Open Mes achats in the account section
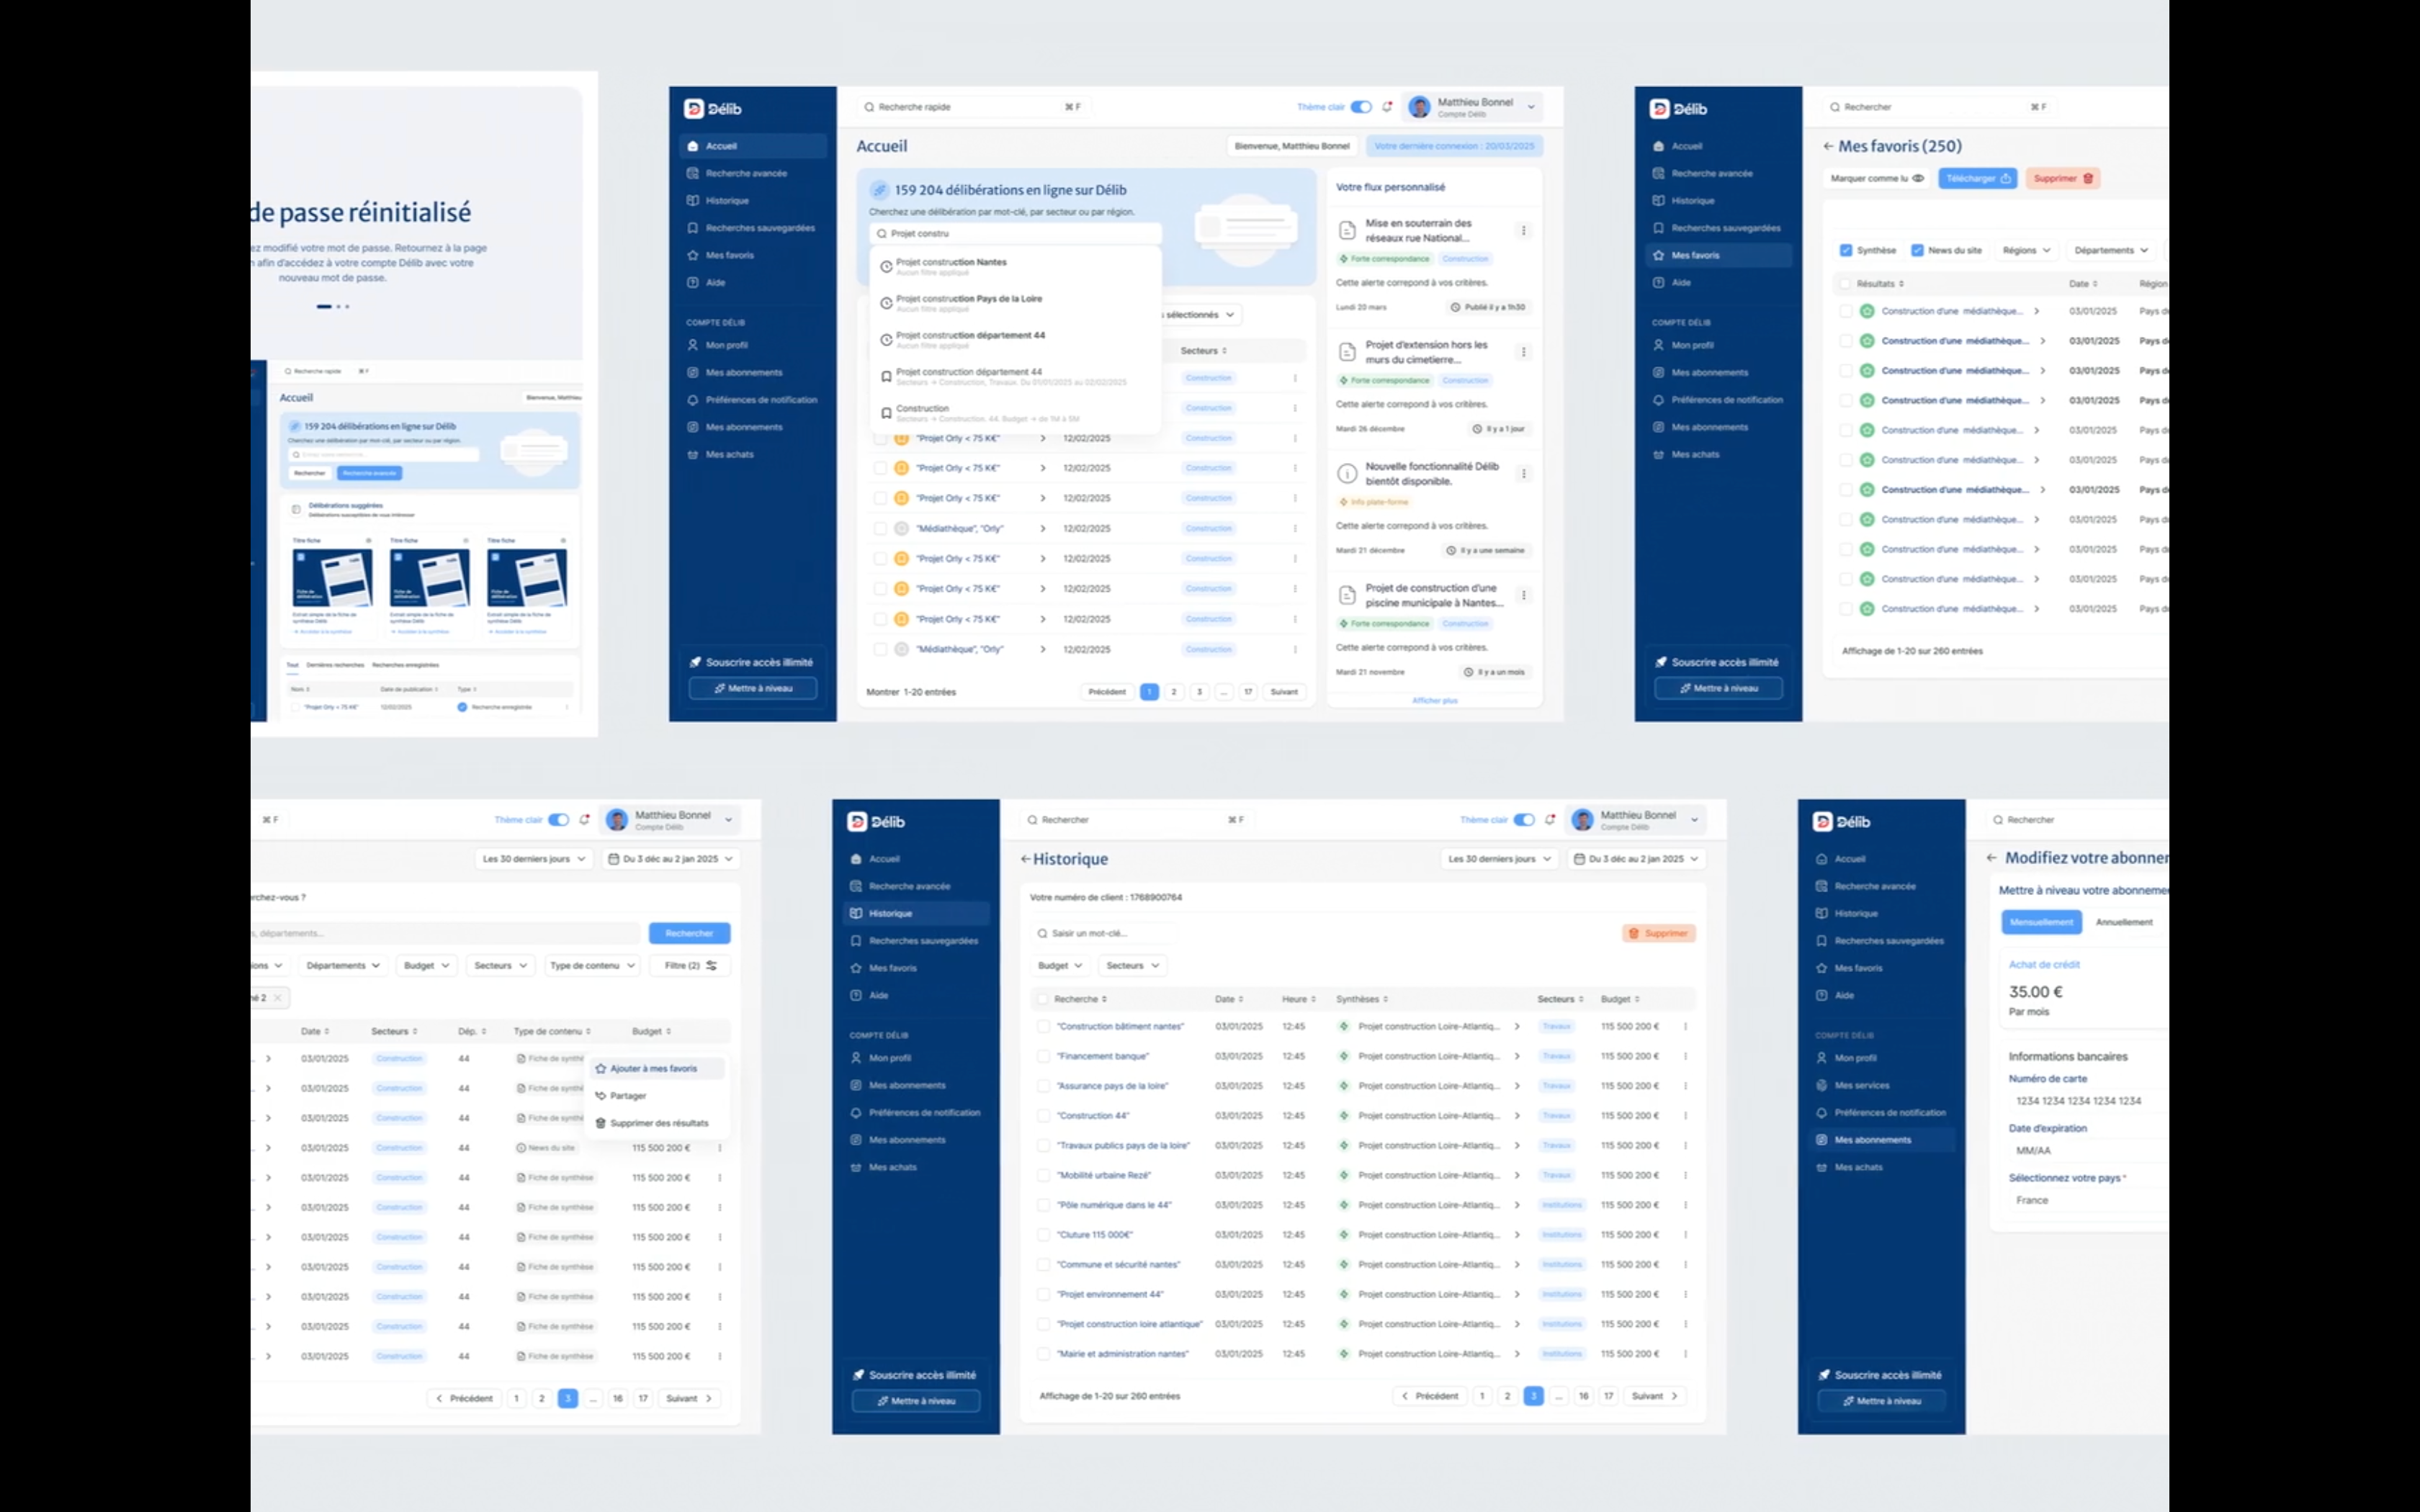This screenshot has width=2420, height=1512. [729, 454]
